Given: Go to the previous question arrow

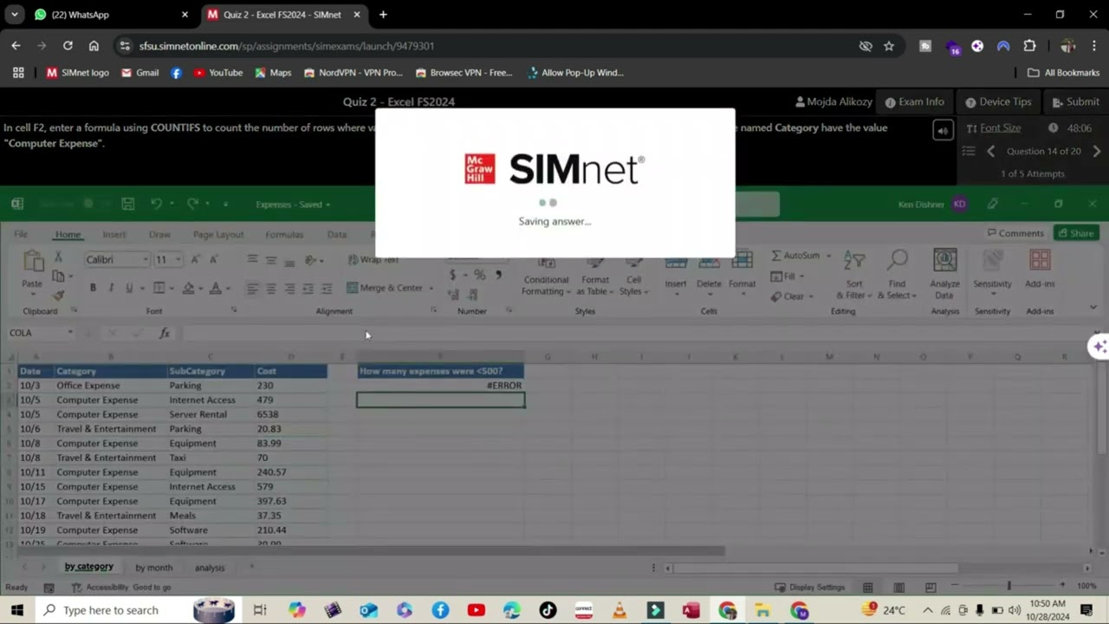Looking at the screenshot, I should pos(991,151).
